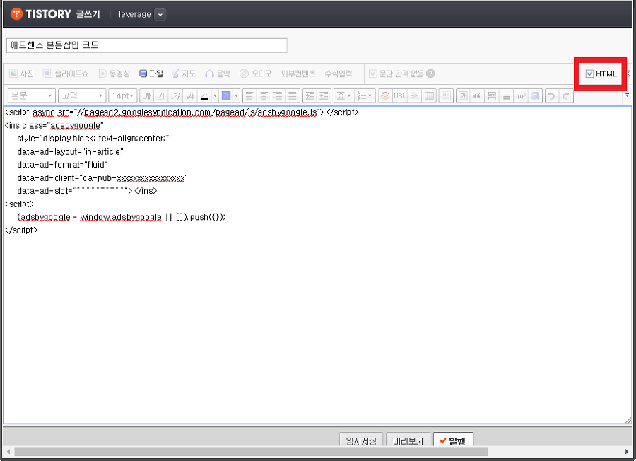
Task: Open the layout template tool
Action: point(446,95)
